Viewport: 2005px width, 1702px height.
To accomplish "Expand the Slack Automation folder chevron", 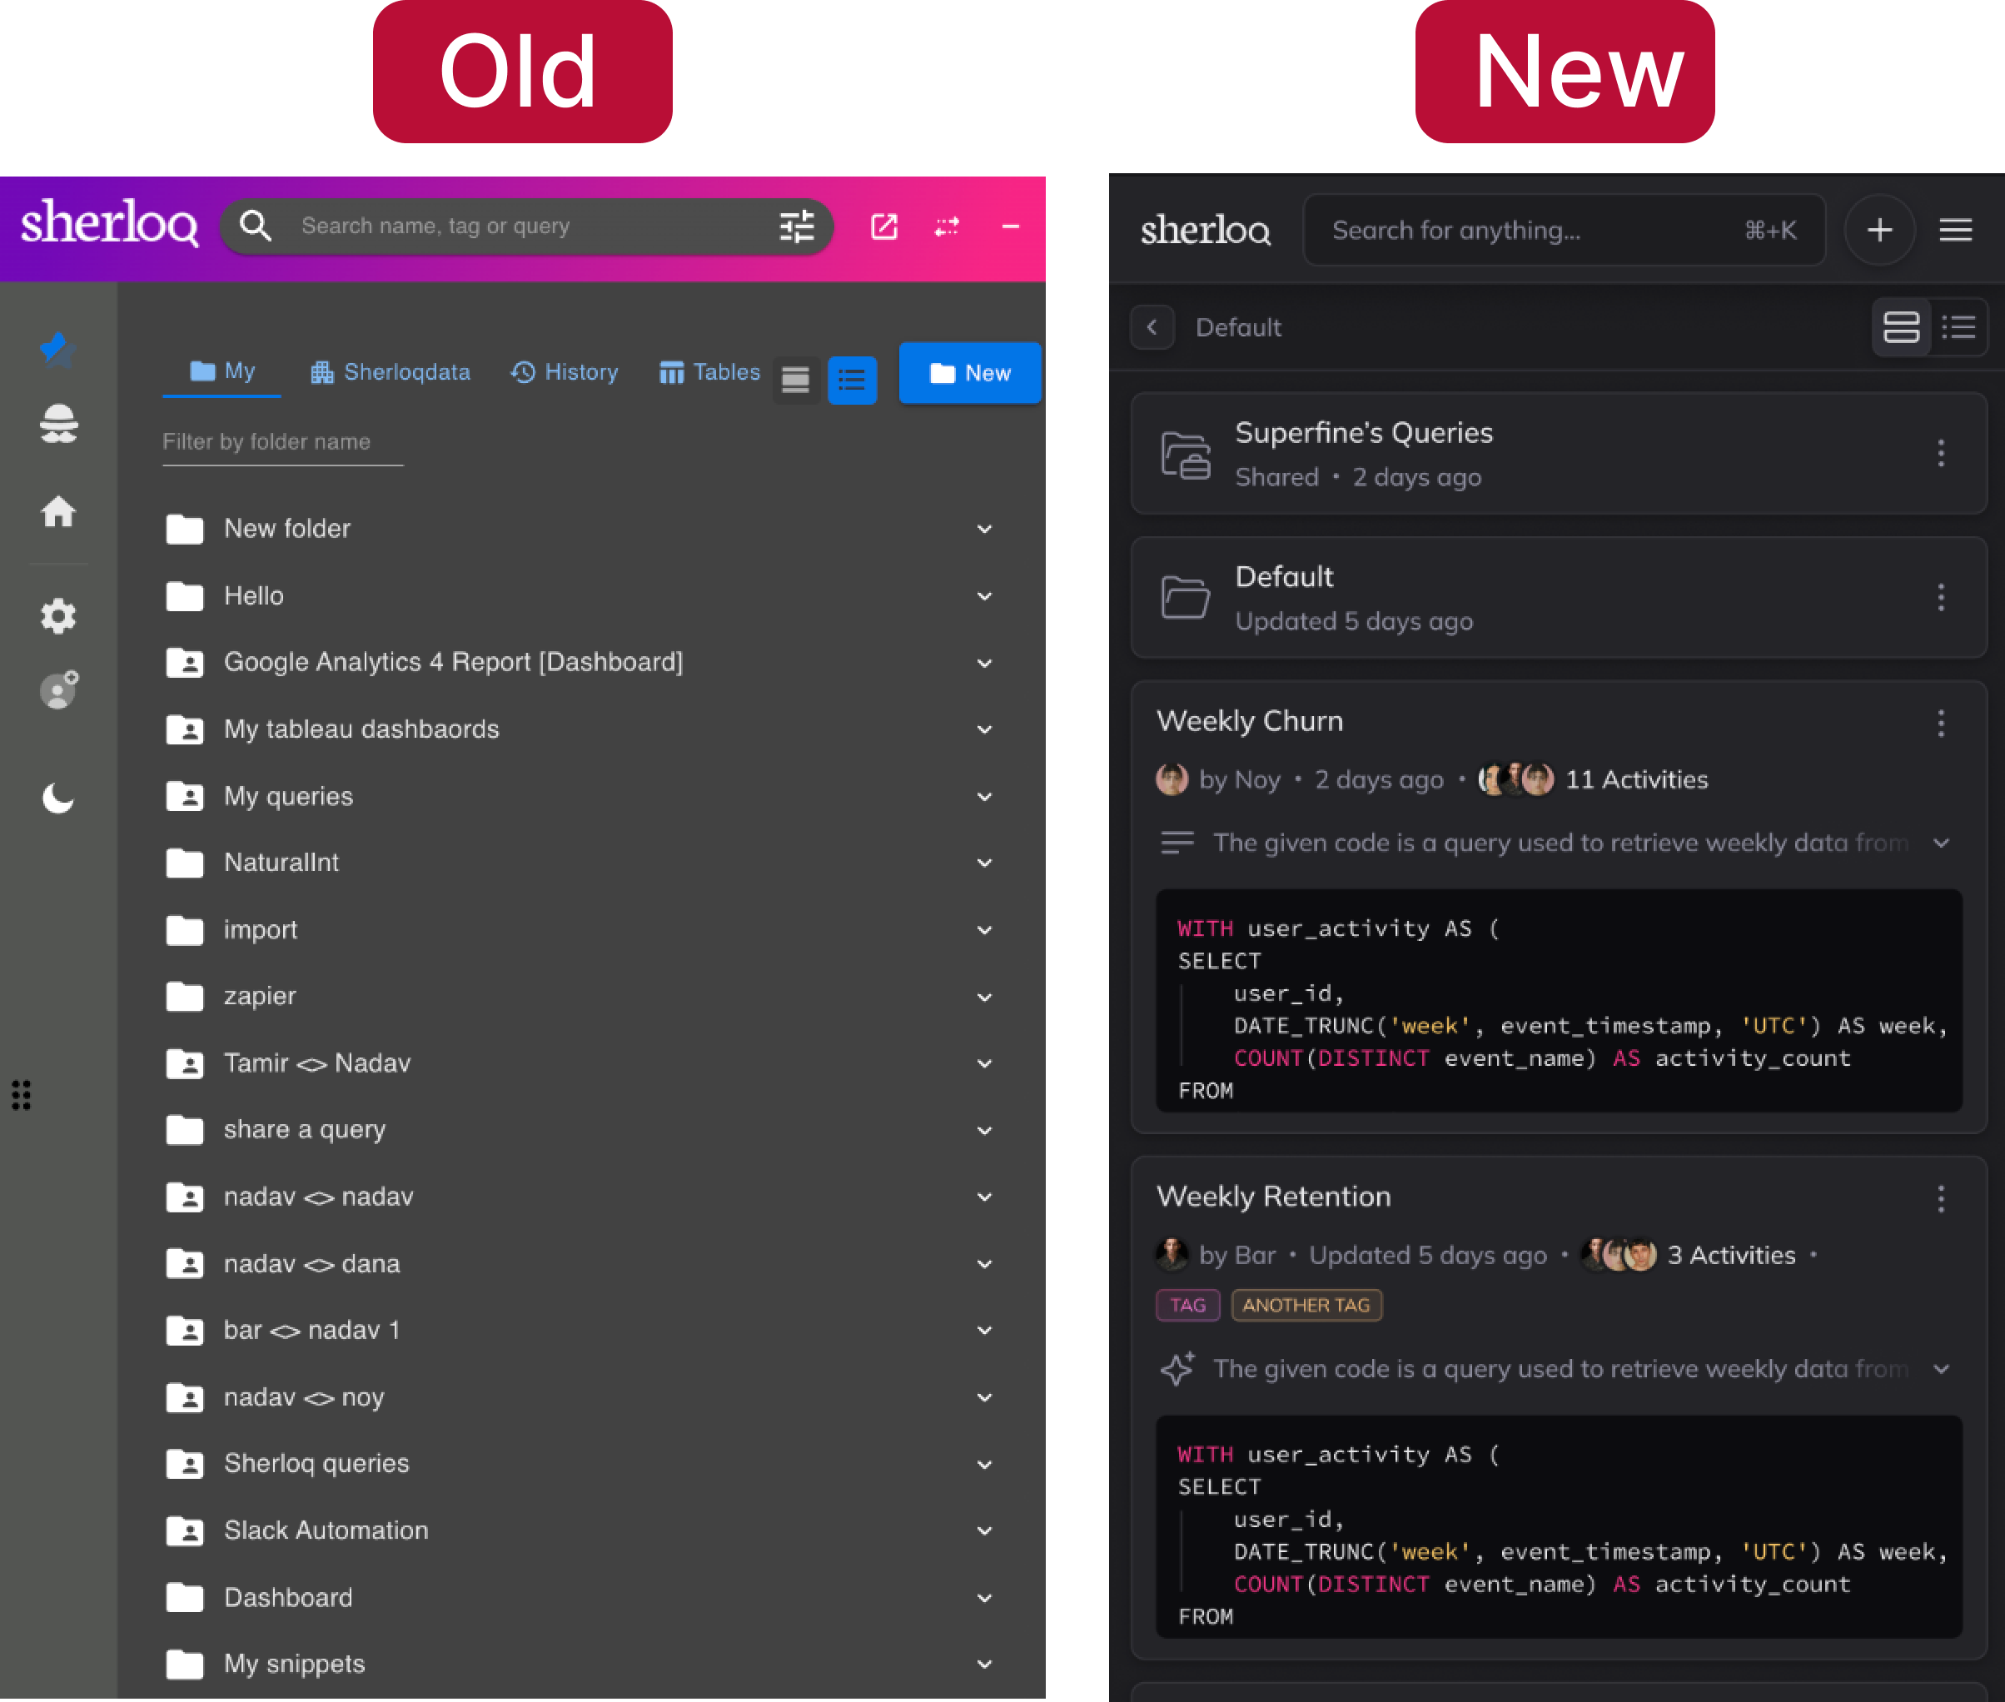I will (x=984, y=1531).
